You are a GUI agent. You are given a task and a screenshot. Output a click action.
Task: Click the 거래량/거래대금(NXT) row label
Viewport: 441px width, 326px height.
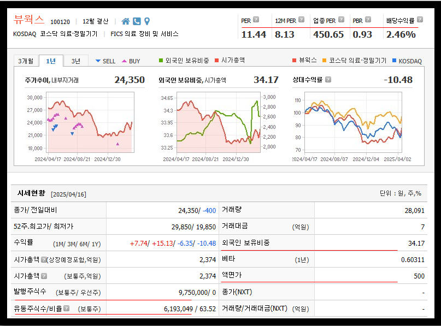(x=255, y=309)
